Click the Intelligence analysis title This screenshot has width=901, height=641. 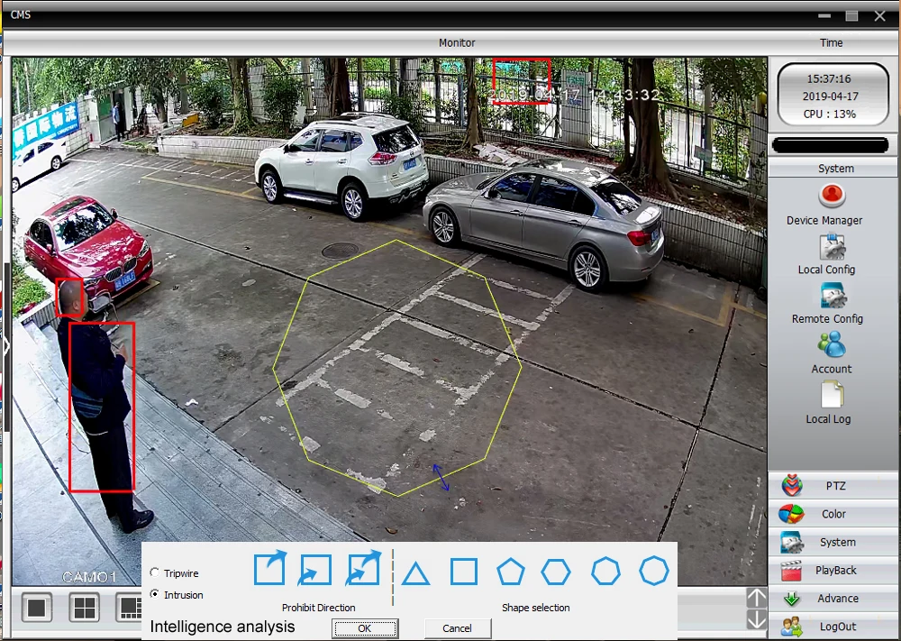point(223,627)
